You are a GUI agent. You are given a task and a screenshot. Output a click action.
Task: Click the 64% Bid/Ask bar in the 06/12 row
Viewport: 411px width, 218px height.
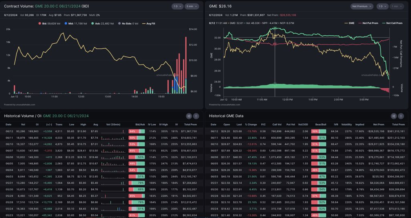click(x=136, y=131)
